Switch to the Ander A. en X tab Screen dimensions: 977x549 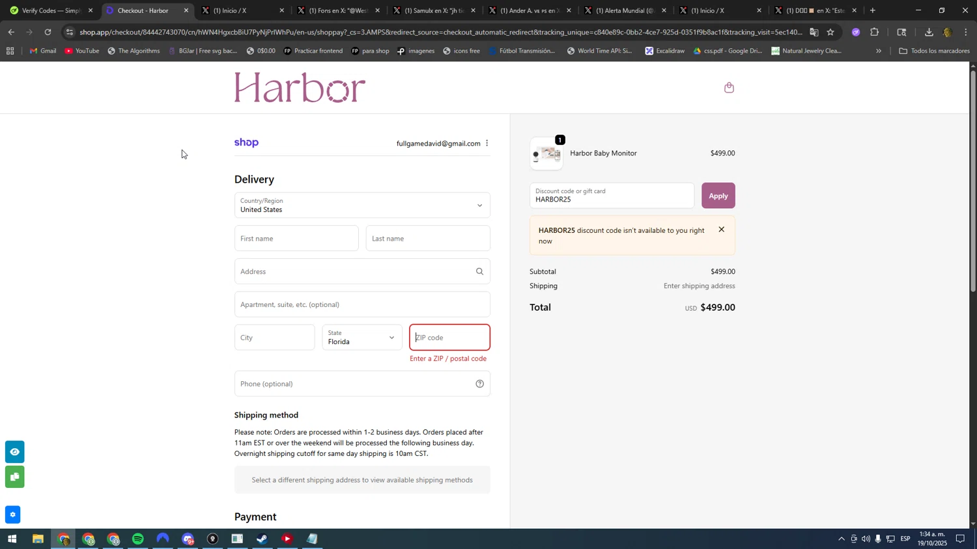click(x=530, y=10)
